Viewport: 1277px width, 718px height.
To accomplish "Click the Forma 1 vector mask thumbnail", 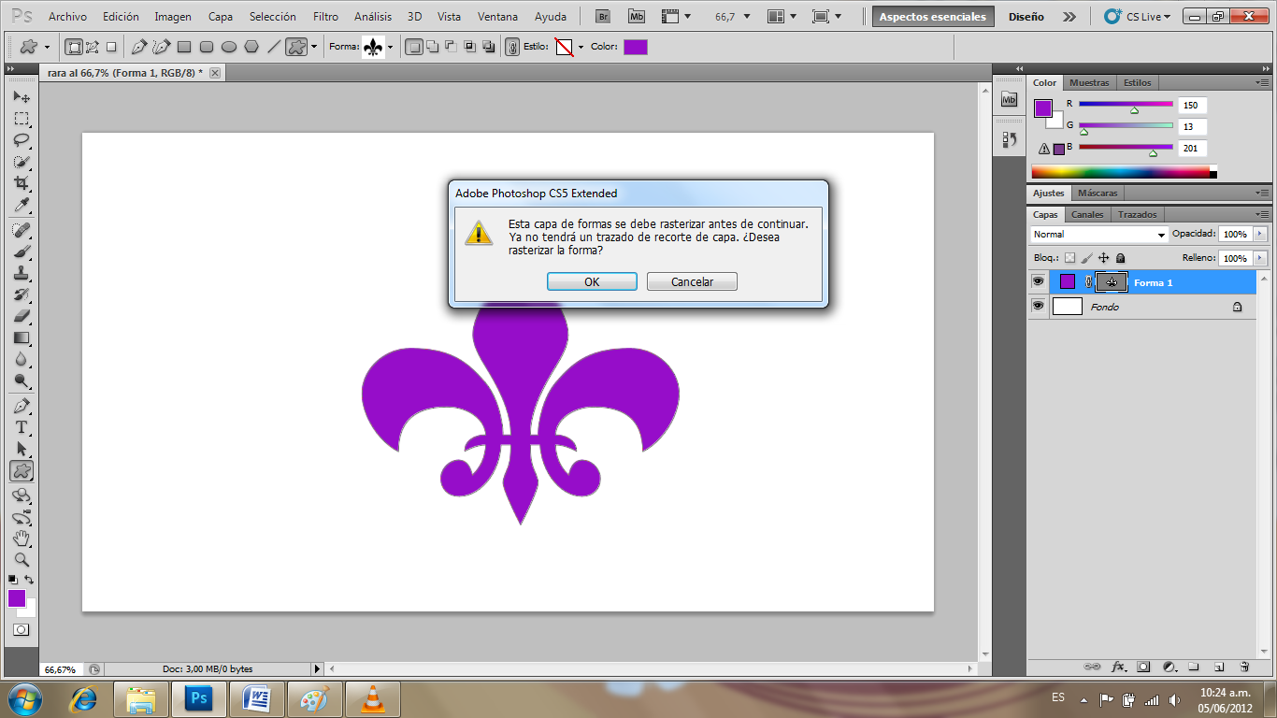I will pyautogui.click(x=1112, y=281).
